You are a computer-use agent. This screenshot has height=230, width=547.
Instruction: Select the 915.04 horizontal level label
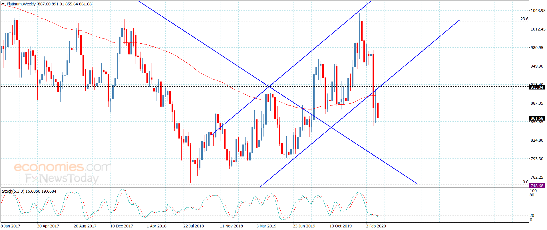[x=537, y=87]
